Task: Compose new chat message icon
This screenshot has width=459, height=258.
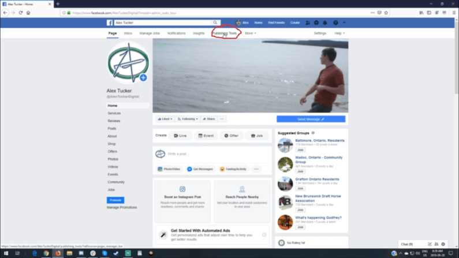Action: (430, 244)
